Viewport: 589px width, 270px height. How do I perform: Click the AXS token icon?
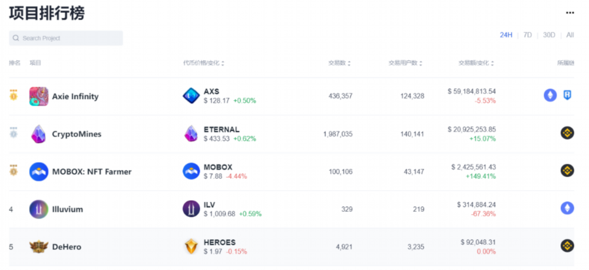tap(191, 96)
